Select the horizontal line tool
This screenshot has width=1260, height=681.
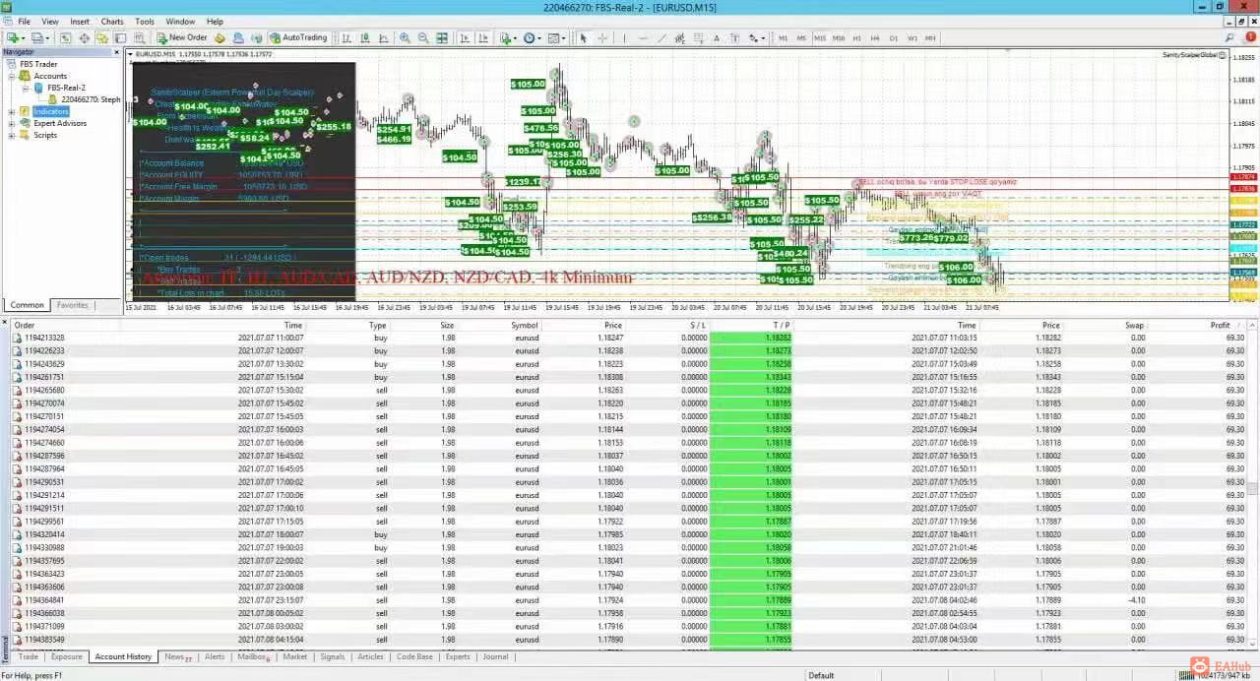click(643, 37)
